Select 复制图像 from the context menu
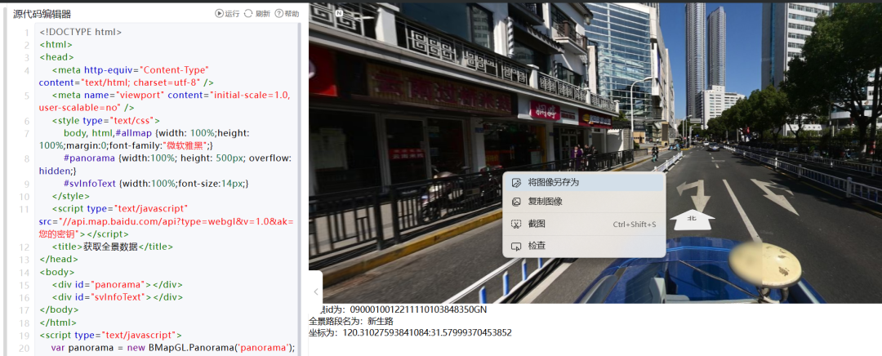882x356 pixels. 584,202
